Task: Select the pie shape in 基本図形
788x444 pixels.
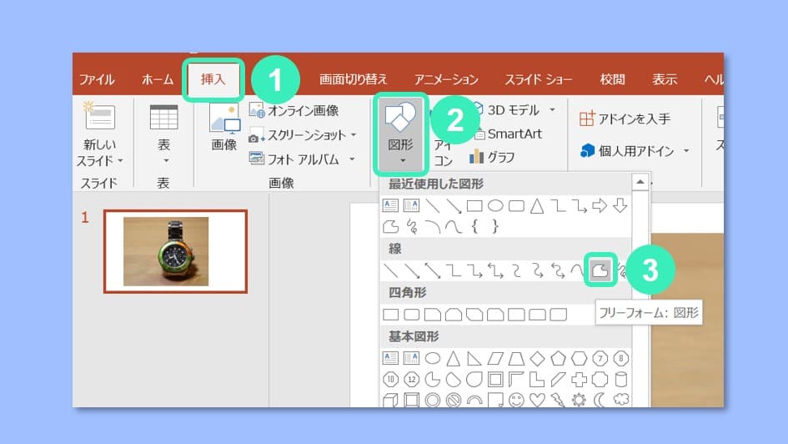Action: 433,379
